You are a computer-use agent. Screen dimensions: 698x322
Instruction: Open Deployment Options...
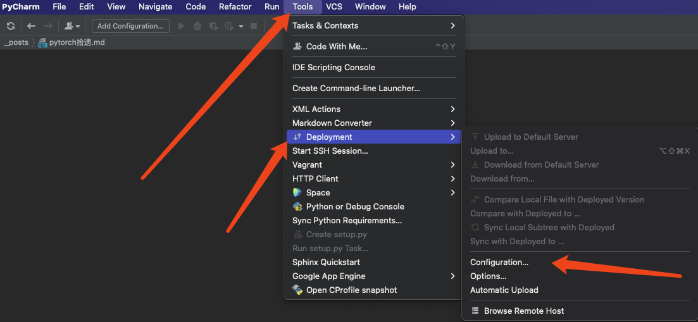pyautogui.click(x=580, y=276)
